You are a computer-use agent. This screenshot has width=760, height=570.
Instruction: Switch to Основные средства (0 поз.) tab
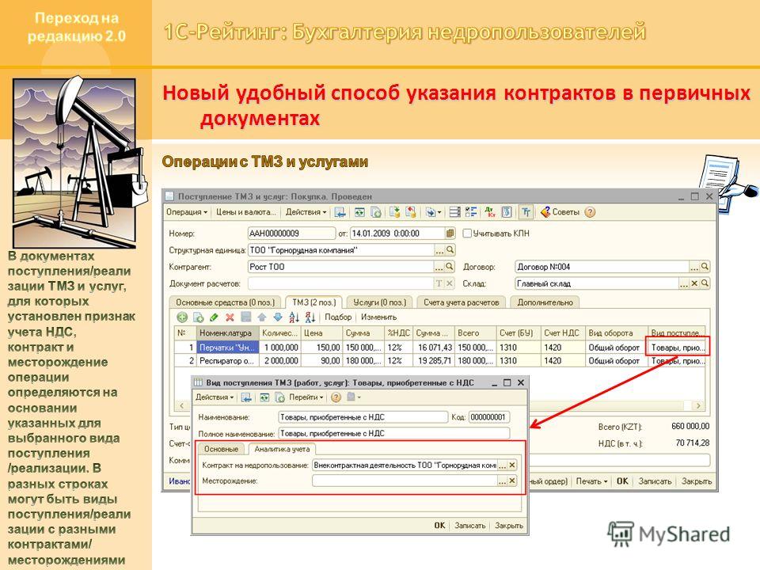coord(226,302)
